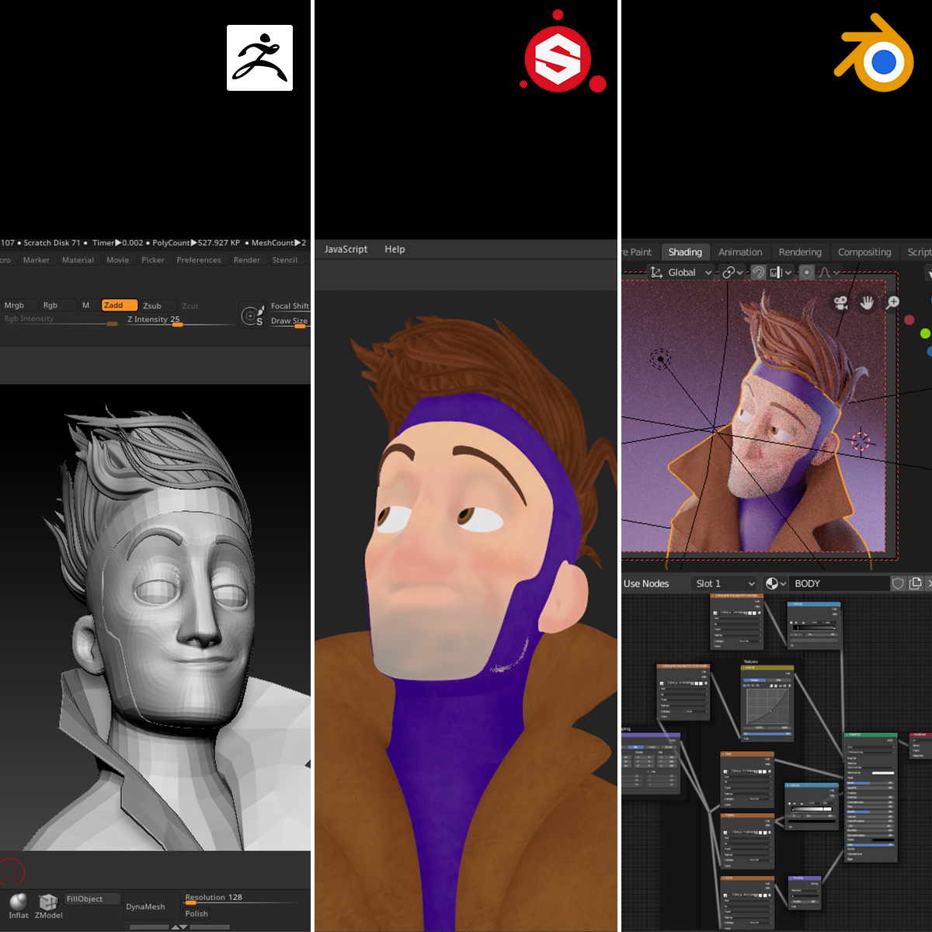Open the Global orientation dropdown
Image resolution: width=932 pixels, height=932 pixels.
pyautogui.click(x=680, y=273)
